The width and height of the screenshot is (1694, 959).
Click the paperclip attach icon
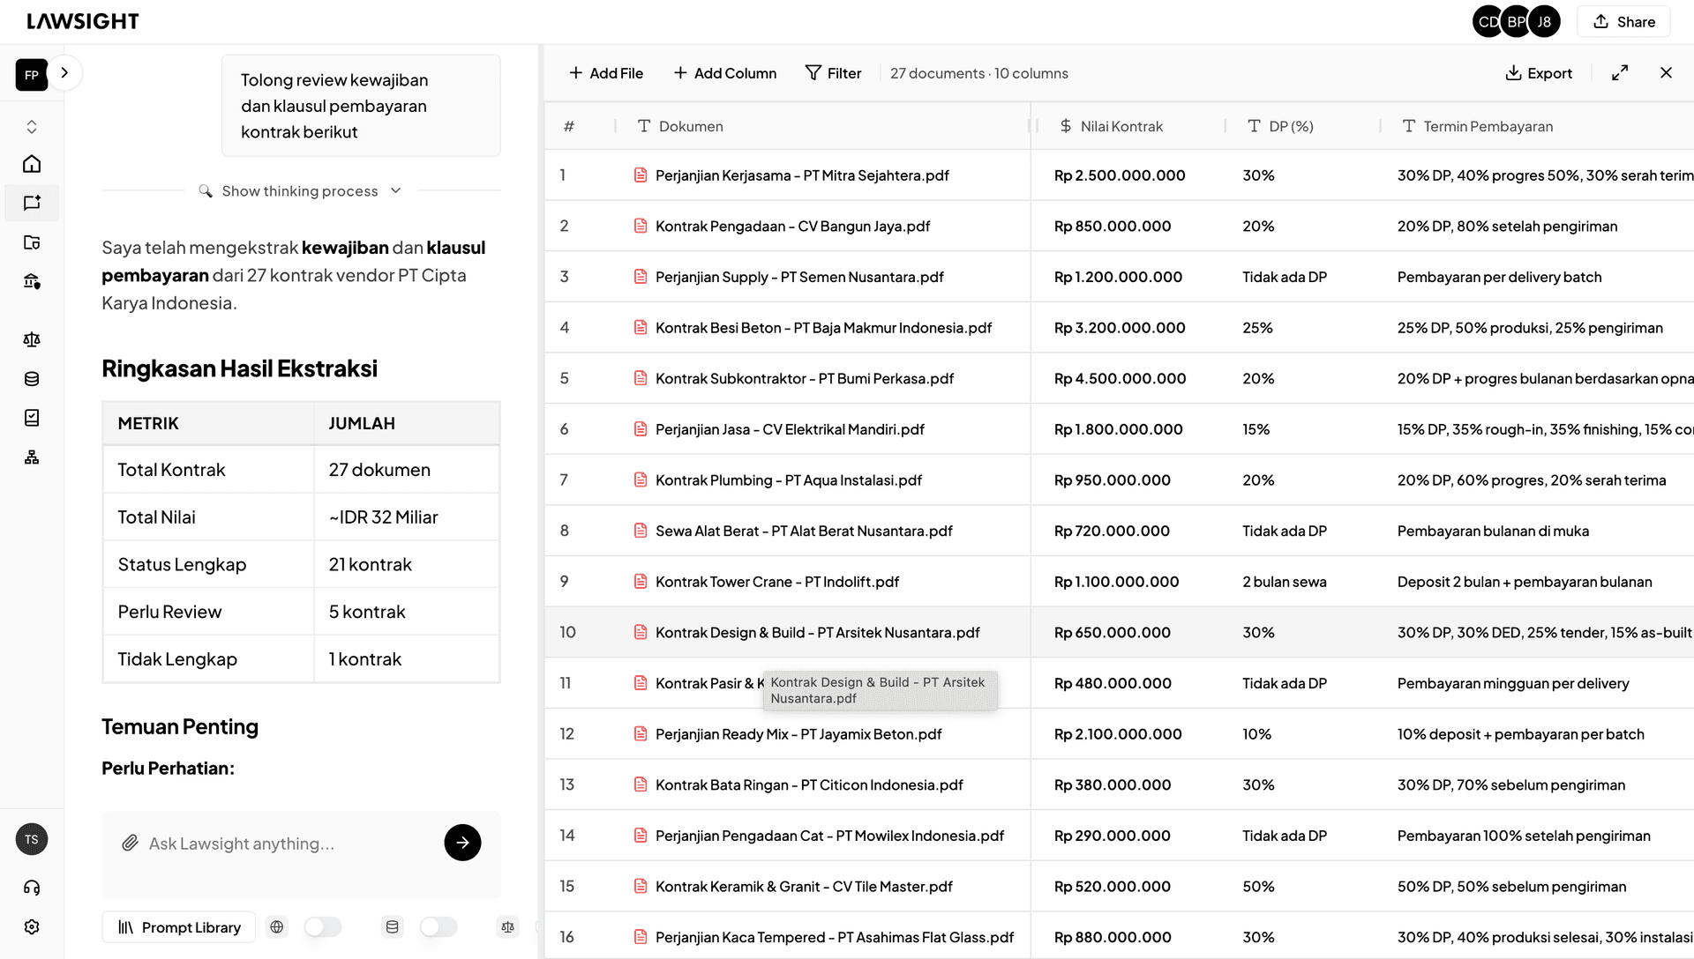click(x=130, y=844)
